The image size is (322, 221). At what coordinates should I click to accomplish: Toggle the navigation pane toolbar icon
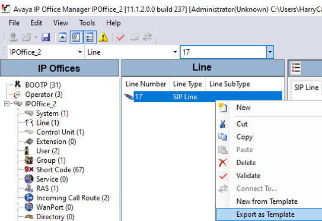pyautogui.click(x=76, y=37)
